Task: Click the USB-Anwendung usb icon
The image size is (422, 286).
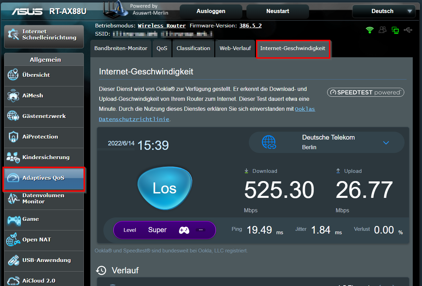Action: [x=13, y=260]
